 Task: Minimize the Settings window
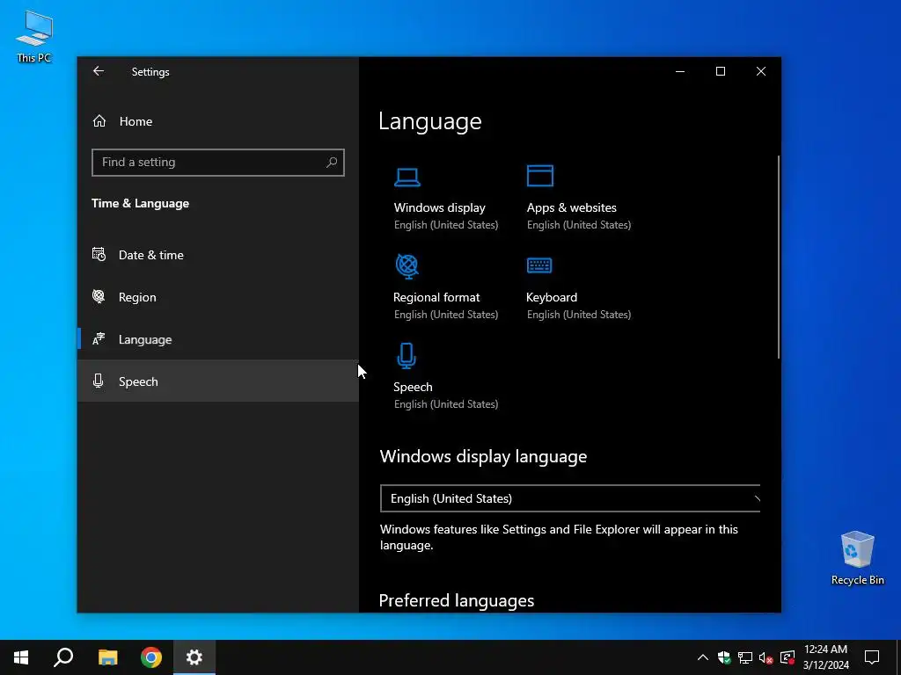pyautogui.click(x=680, y=71)
